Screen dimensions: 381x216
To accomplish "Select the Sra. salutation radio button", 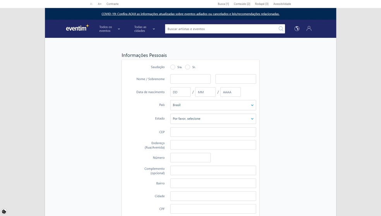I will point(173,67).
